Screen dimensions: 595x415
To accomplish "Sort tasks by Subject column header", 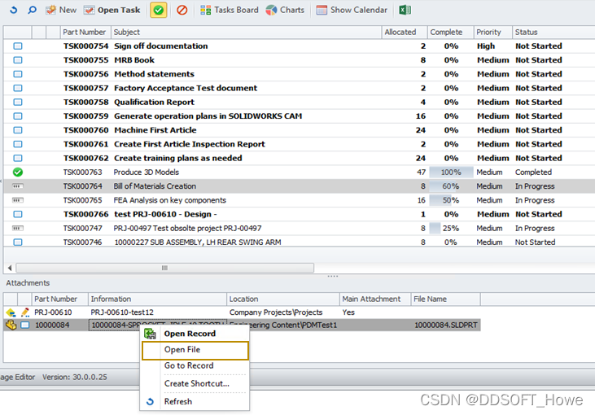I will tap(247, 33).
